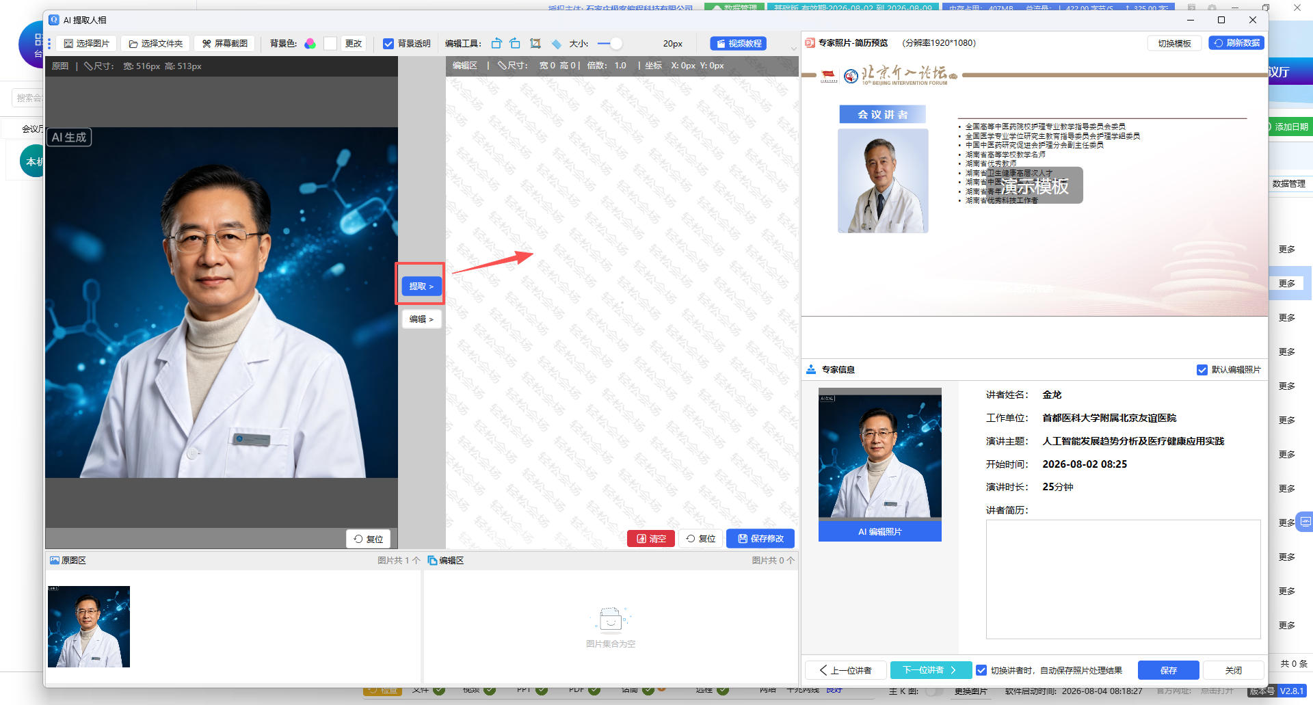Click the workplace 首都医科大学附属北京友谊医院
1313x705 pixels.
tap(1109, 418)
